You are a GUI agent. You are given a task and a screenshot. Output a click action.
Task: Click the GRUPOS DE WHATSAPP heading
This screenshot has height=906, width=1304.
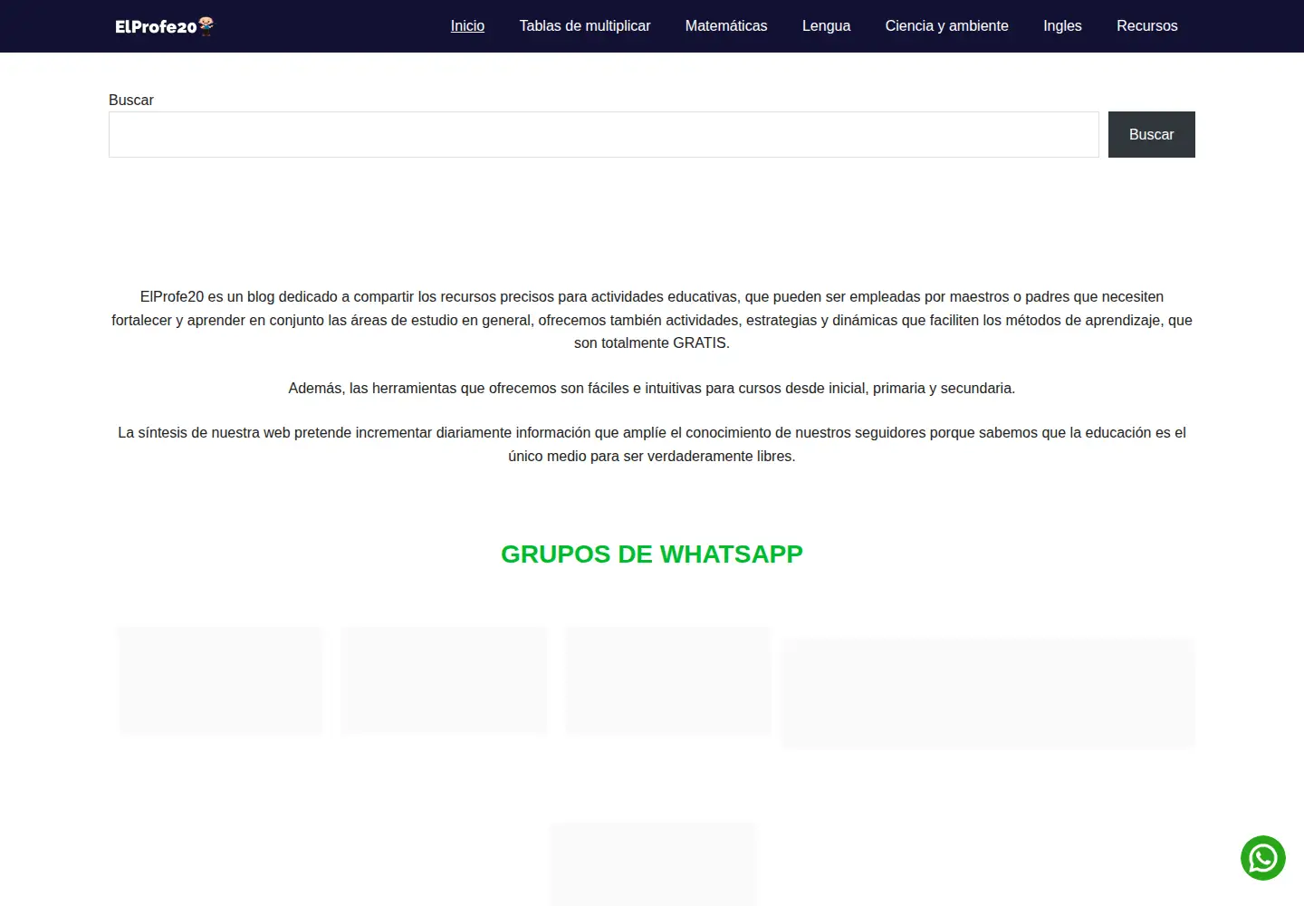(x=652, y=554)
